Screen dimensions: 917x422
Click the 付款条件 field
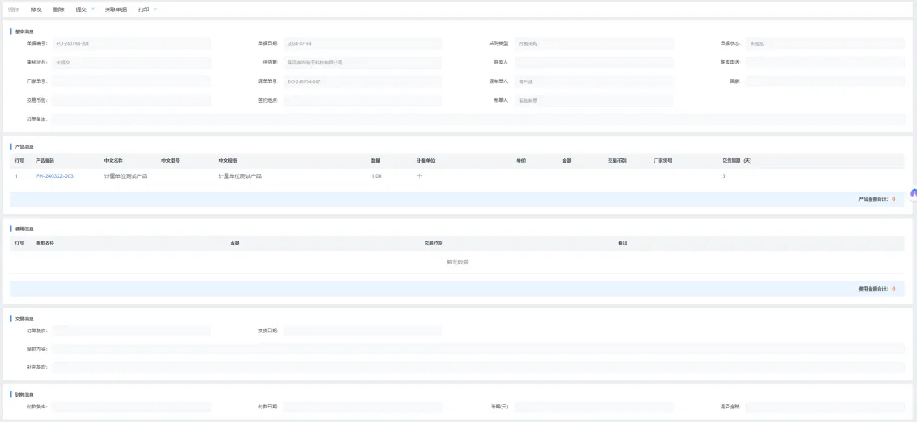[131, 407]
